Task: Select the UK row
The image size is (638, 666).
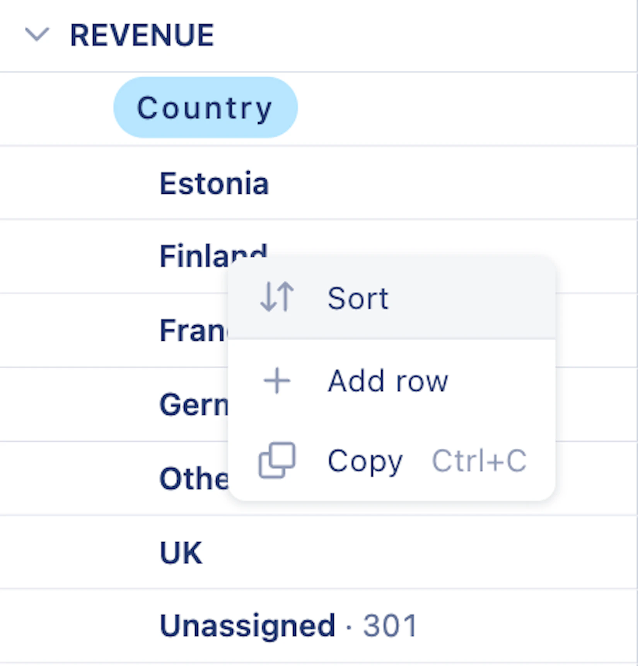Action: (181, 553)
